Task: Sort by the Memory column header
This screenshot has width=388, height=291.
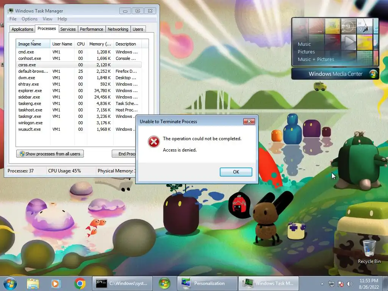Action: pos(100,44)
